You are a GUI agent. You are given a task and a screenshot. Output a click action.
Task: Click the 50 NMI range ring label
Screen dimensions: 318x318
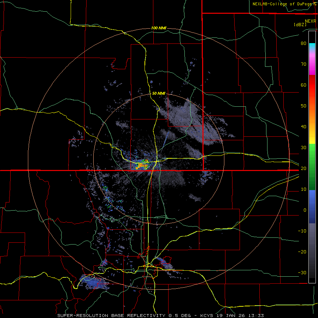(x=159, y=93)
